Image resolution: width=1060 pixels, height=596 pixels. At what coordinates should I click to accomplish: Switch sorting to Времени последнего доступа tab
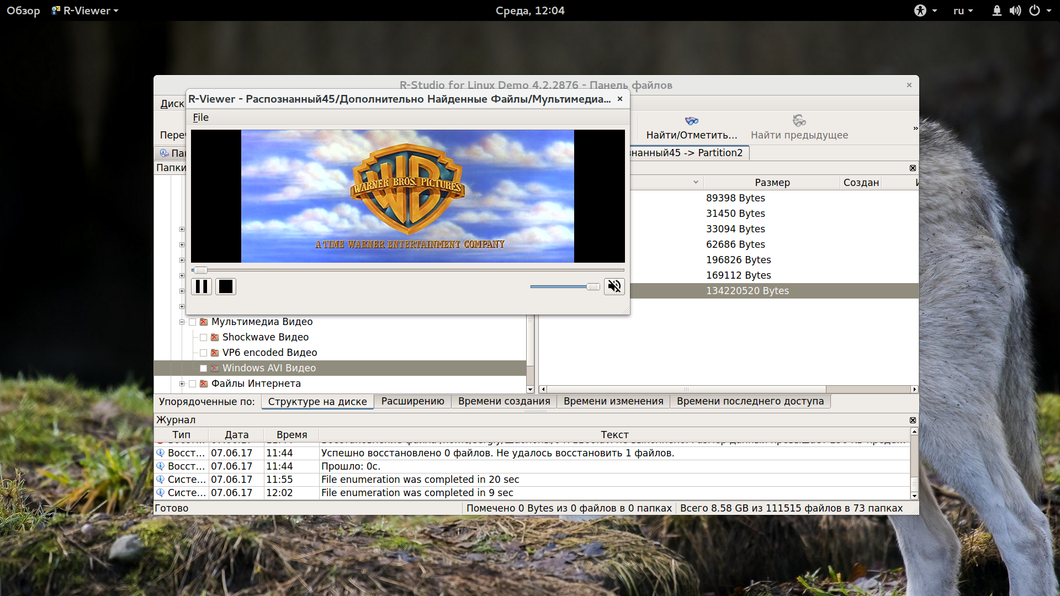[x=750, y=401]
